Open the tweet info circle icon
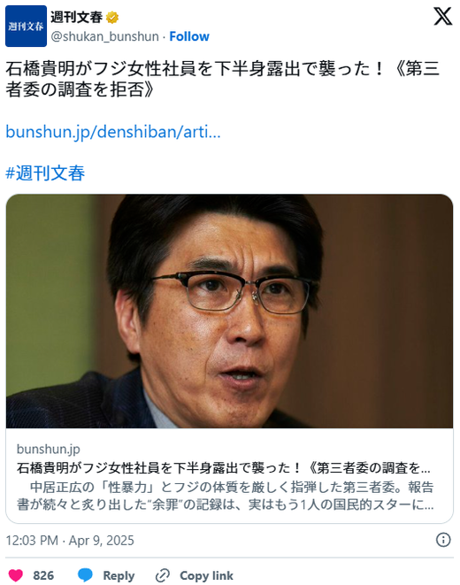This screenshot has width=460, height=585. [443, 540]
